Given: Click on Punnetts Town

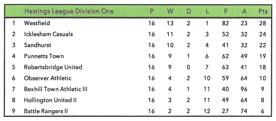Looking at the screenshot, I should coord(44,56).
